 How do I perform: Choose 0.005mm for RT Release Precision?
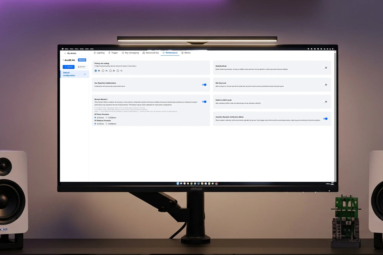(x=107, y=124)
